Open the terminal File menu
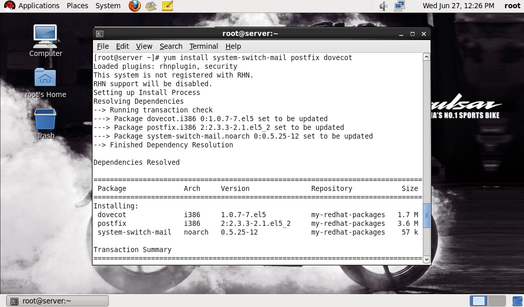This screenshot has height=307, width=524. (103, 46)
